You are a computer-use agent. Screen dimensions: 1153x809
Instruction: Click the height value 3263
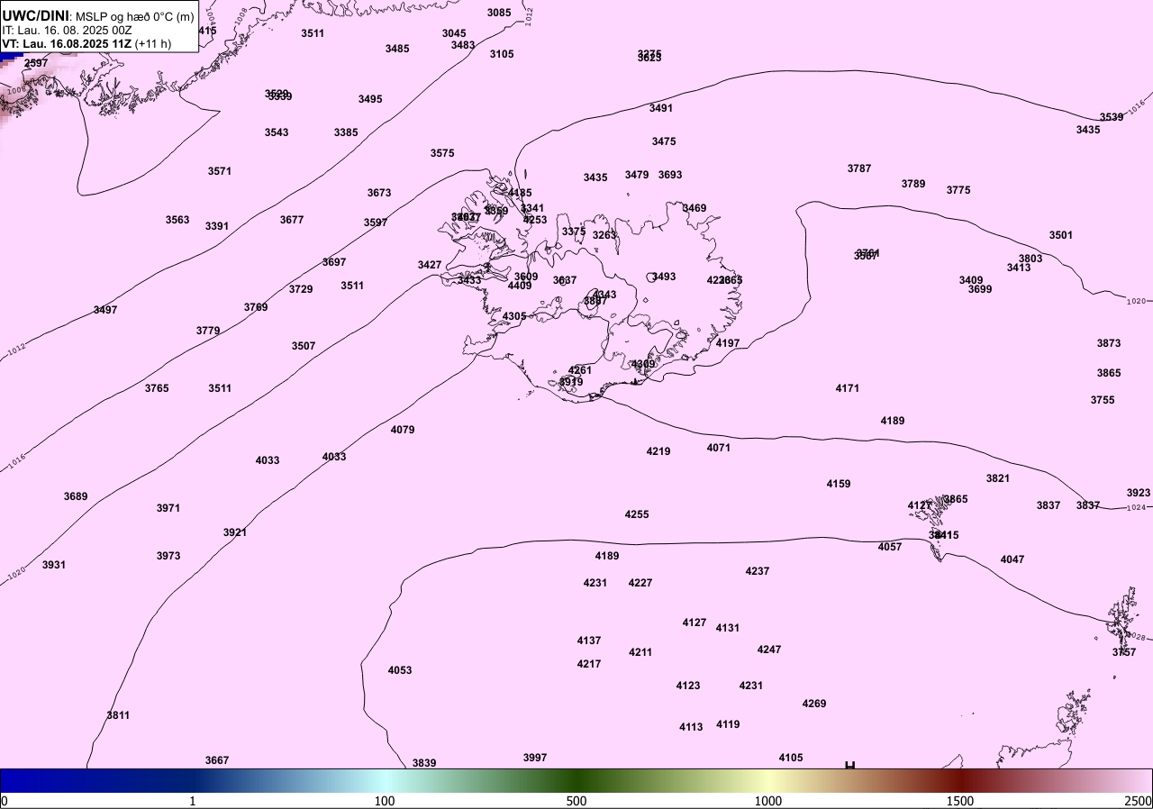604,235
